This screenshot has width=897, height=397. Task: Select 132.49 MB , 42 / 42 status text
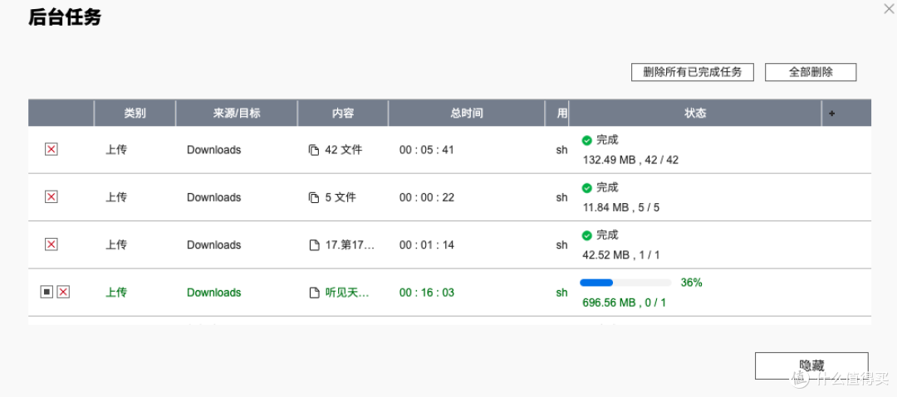tap(630, 160)
